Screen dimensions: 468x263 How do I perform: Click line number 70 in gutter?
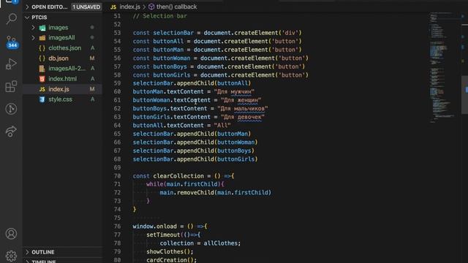click(x=117, y=176)
